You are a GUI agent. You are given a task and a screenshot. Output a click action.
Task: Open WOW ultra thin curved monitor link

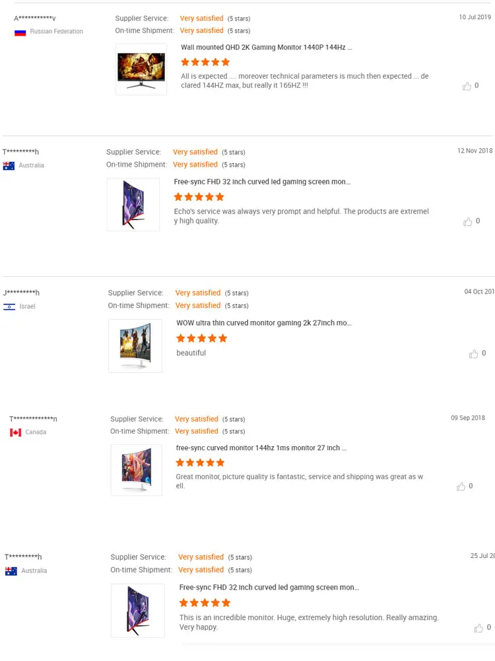point(264,323)
